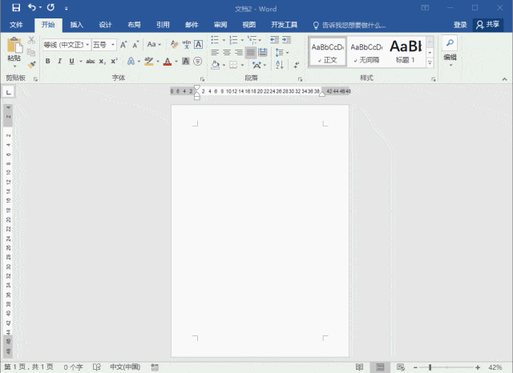Screen dimensions: 513x373
Task: Switch to the 插入 ribbon tab
Action: pyautogui.click(x=77, y=25)
